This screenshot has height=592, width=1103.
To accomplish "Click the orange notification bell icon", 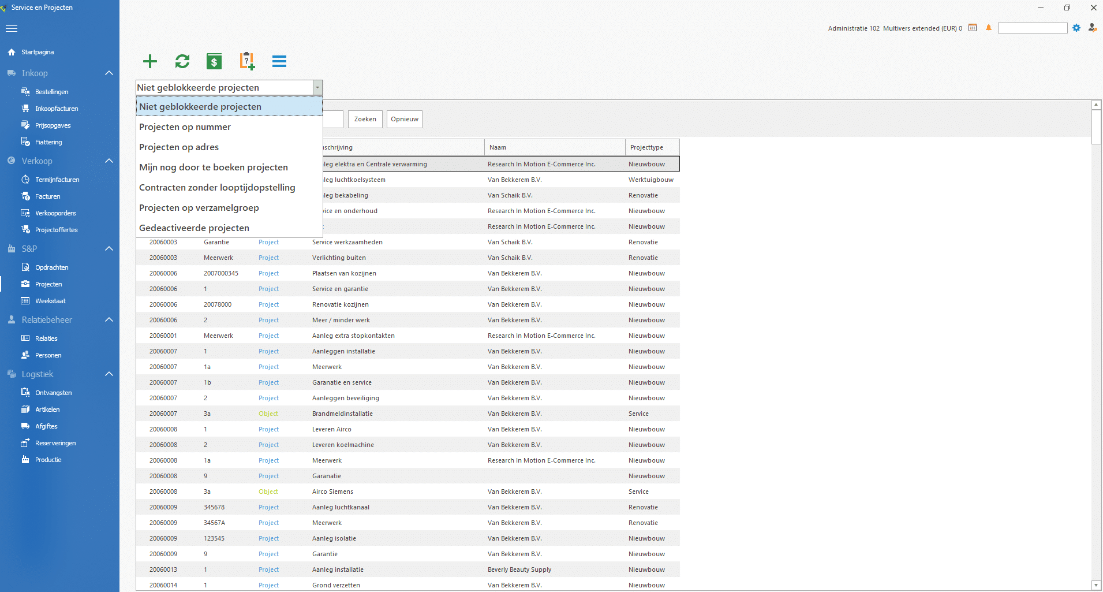I will point(989,28).
